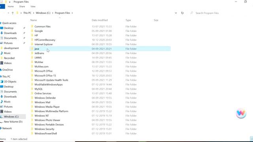253x142 pixels.
Task: Open Quick access in navigation pane
Action: (x=9, y=23)
